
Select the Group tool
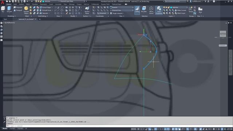191,9
